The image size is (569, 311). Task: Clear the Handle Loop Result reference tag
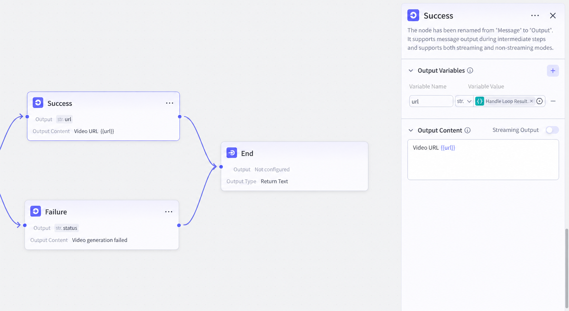pyautogui.click(x=531, y=101)
